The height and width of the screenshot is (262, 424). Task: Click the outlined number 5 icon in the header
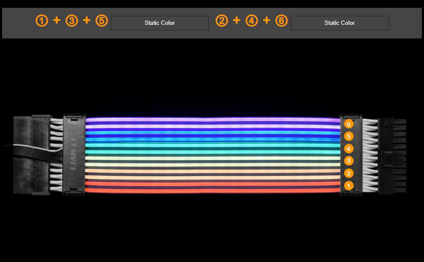click(x=102, y=21)
